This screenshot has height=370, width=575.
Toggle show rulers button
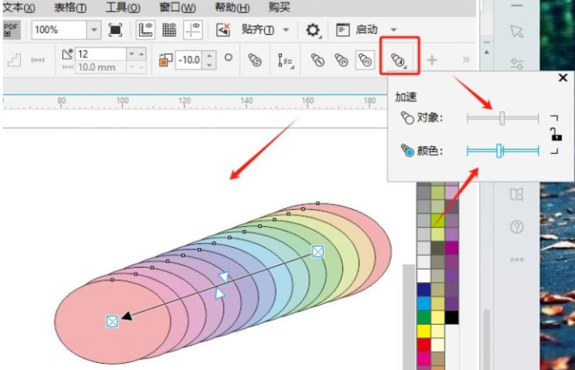tap(146, 30)
